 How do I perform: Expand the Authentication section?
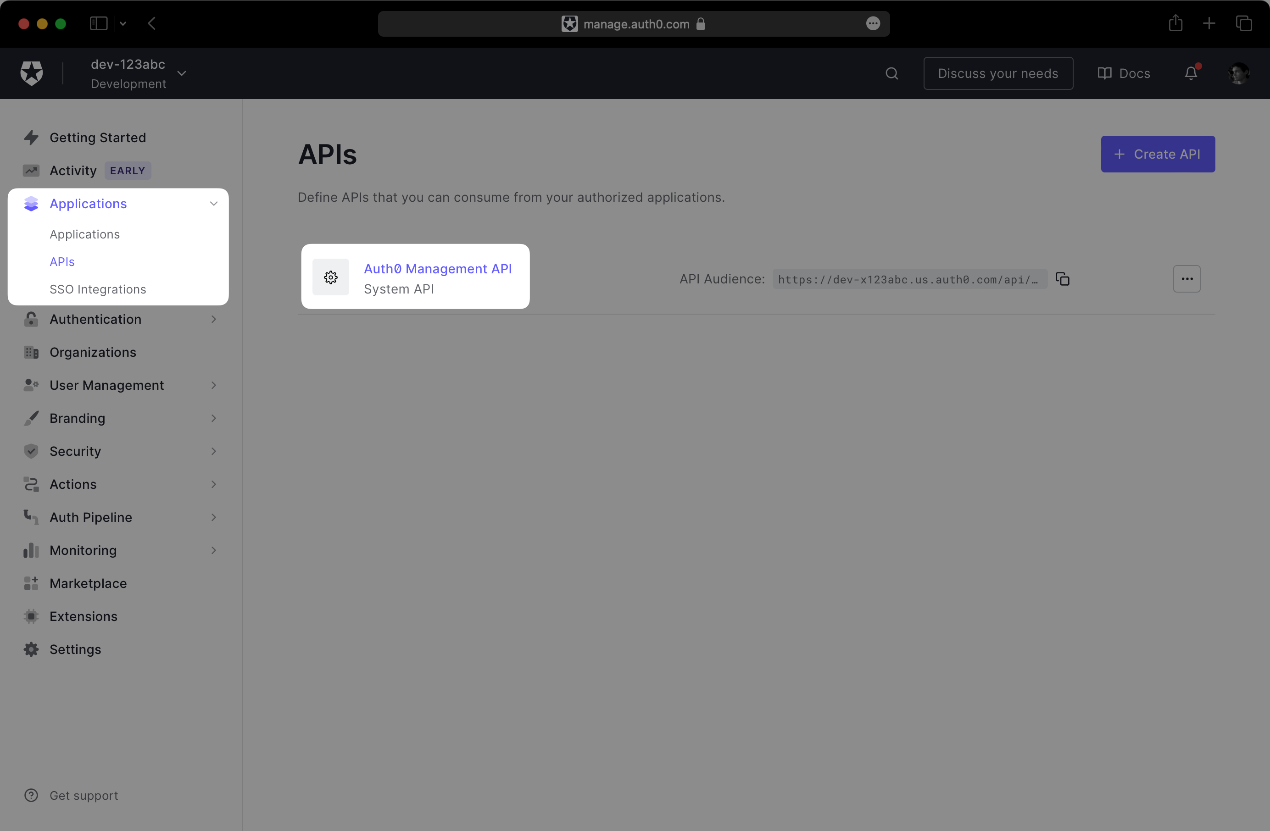pos(213,319)
